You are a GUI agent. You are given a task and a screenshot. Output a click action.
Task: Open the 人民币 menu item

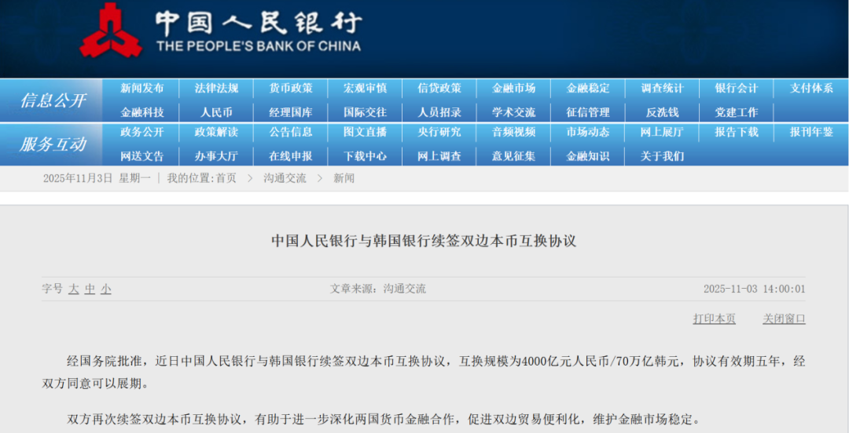click(x=216, y=112)
